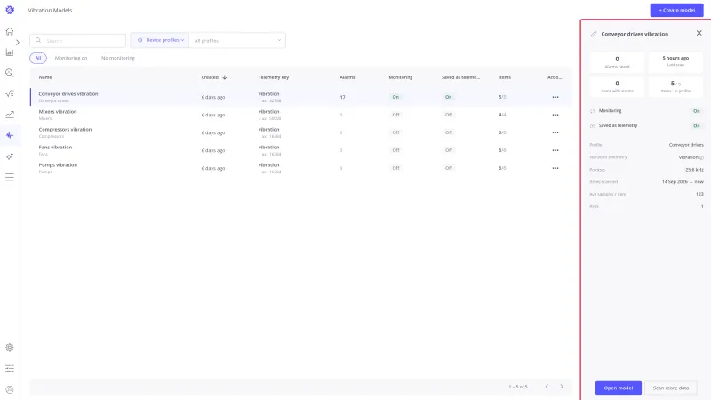The height and width of the screenshot is (400, 711).
Task: Toggle Monitoring On in details panel
Action: point(697,111)
